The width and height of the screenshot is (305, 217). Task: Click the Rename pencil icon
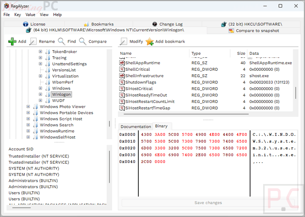point(33,41)
